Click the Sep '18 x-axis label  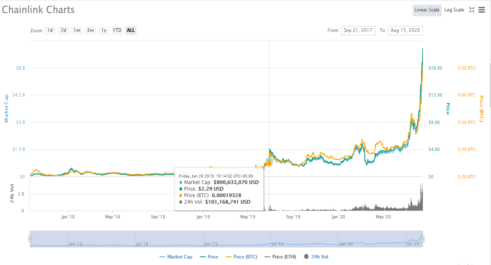tap(158, 217)
